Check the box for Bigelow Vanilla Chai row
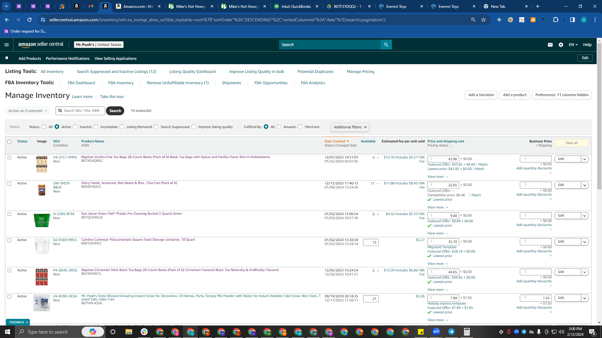Image resolution: width=602 pixels, height=338 pixels. point(9,157)
